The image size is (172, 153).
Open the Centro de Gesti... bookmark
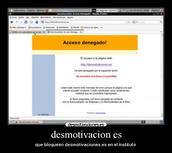coord(90,27)
